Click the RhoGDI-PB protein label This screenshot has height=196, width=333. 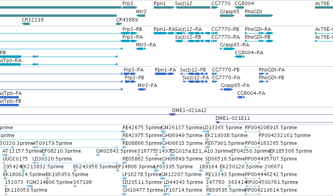[272, 78]
